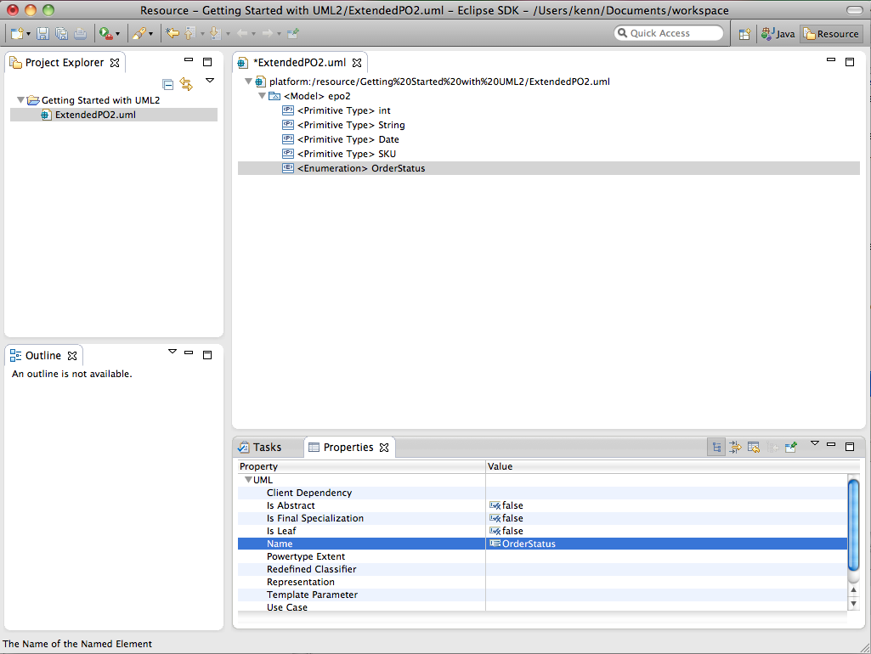Go to last edit location icon
The width and height of the screenshot is (871, 654).
tap(173, 33)
